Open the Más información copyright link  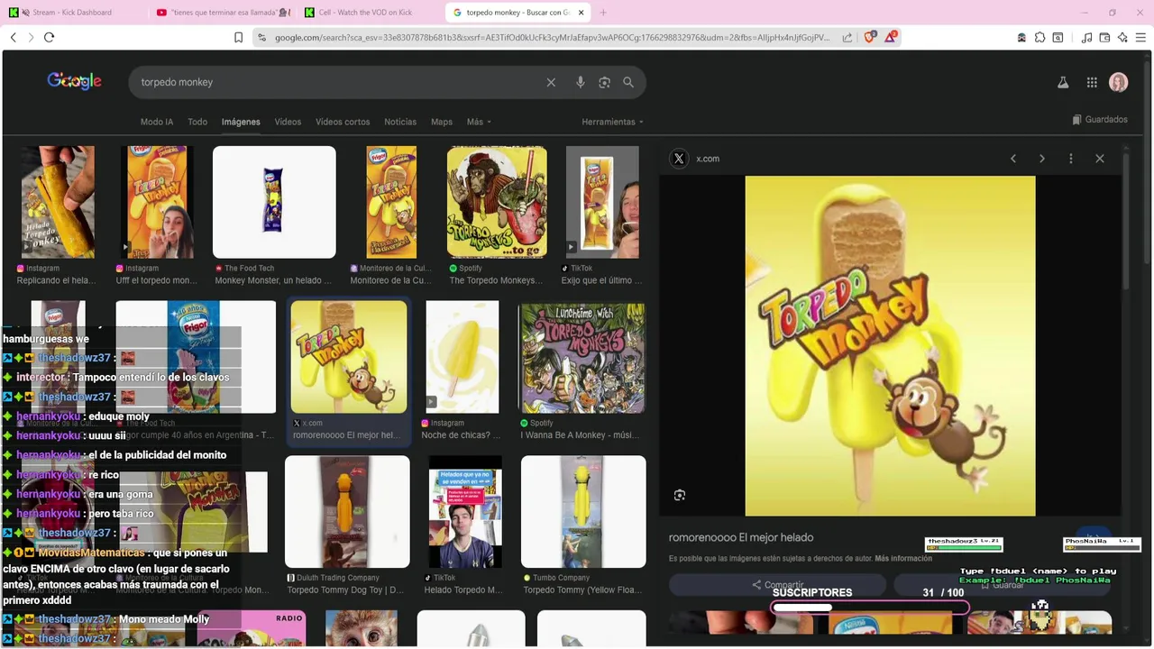click(903, 559)
